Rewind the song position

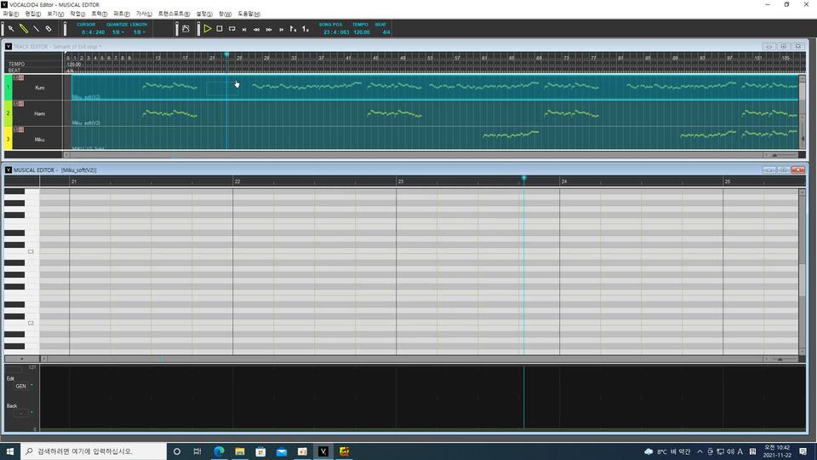[x=256, y=30]
